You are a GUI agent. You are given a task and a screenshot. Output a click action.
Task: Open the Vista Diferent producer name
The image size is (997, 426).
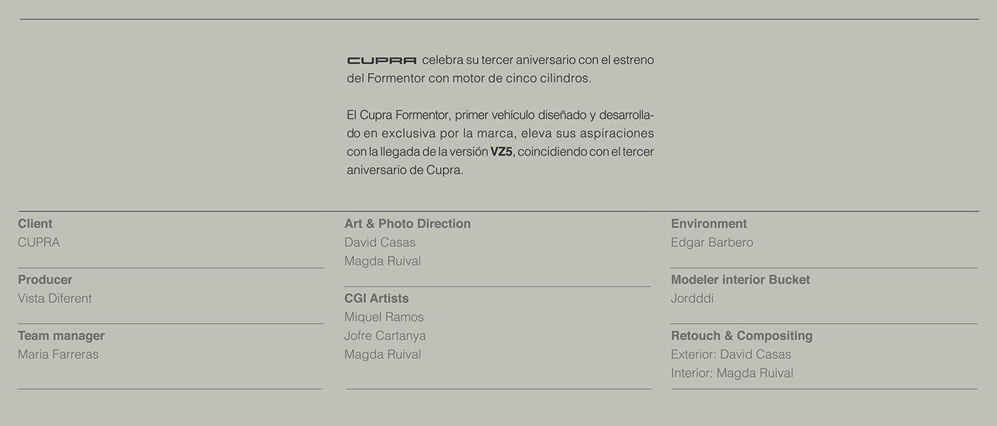tap(55, 299)
